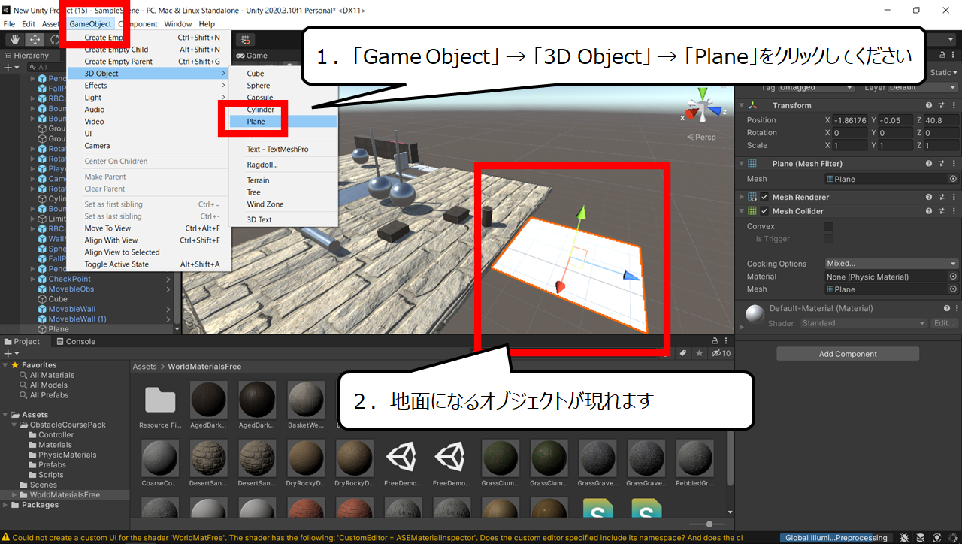
Task: Click favorite star icon in Project toolbar
Action: 700,353
